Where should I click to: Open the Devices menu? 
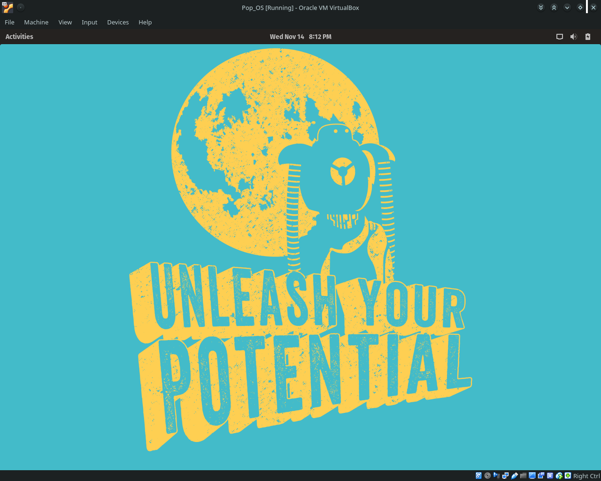(118, 22)
